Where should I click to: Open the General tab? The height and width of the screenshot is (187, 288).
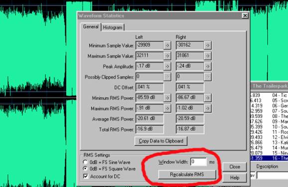click(x=91, y=27)
